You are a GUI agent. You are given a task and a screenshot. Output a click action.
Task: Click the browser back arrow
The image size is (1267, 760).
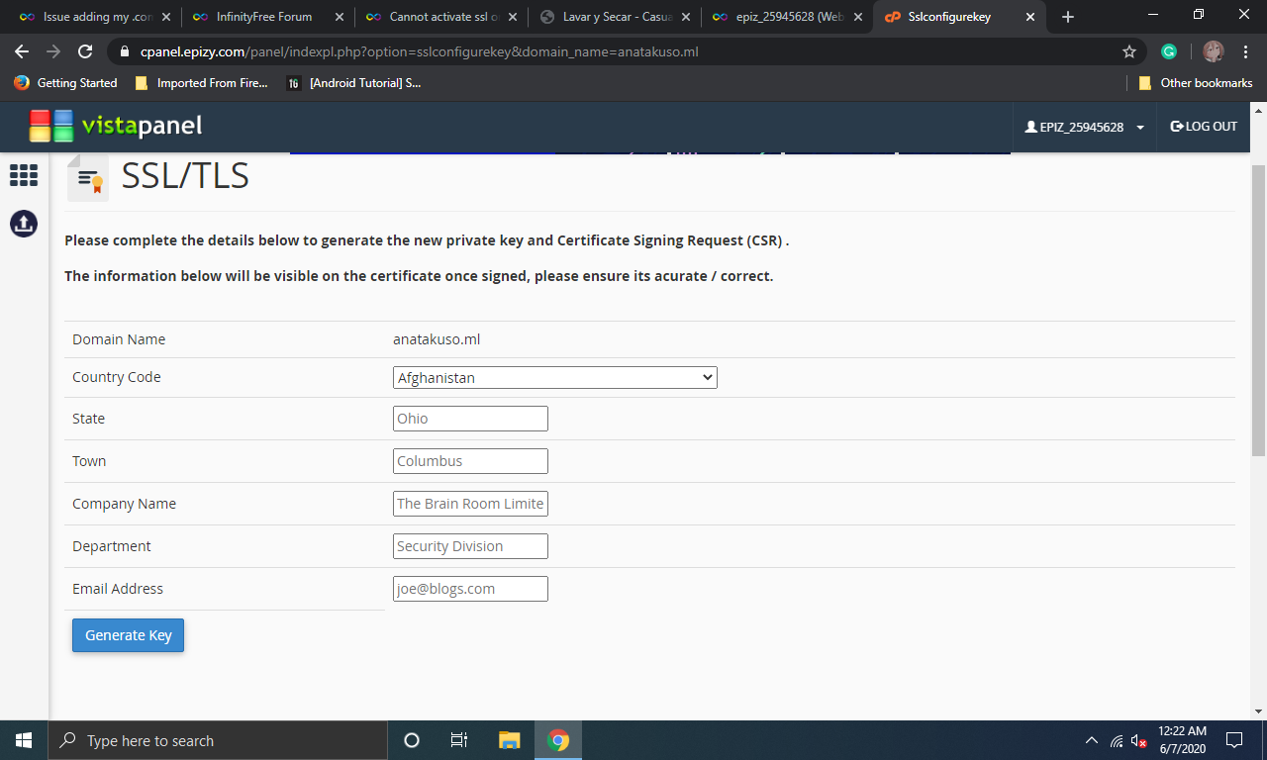coord(22,51)
